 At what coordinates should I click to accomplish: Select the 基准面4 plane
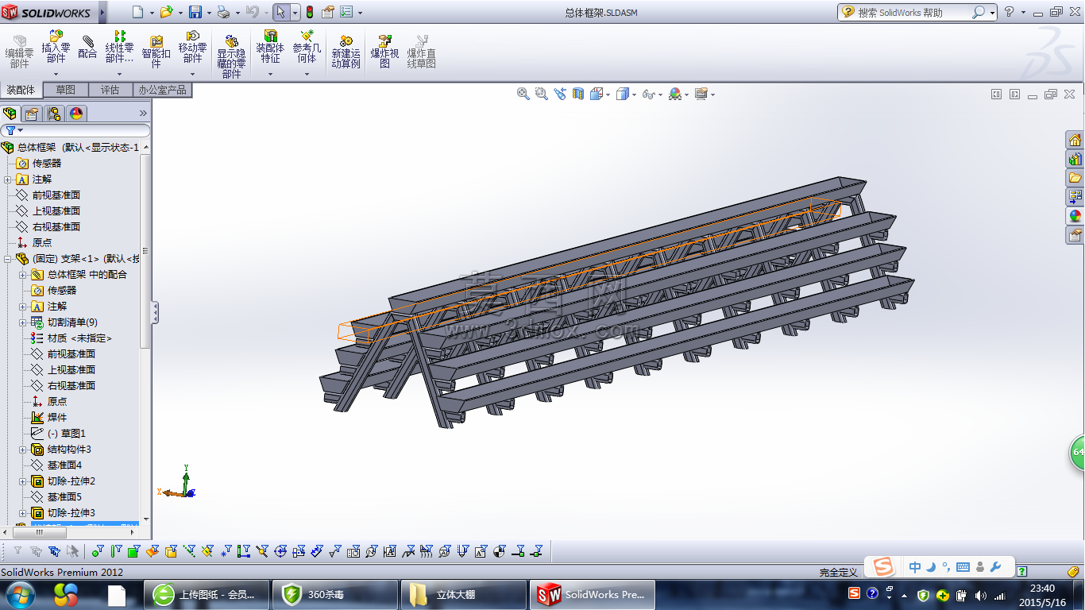click(x=64, y=465)
